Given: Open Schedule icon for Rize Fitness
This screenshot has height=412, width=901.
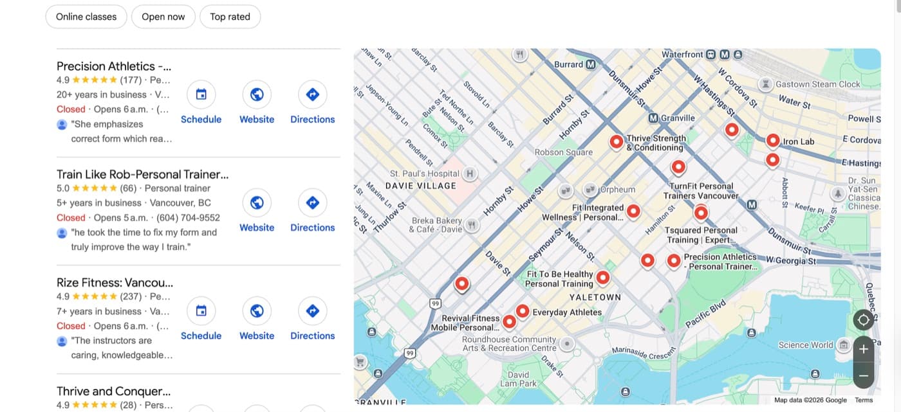Looking at the screenshot, I should click(x=201, y=311).
